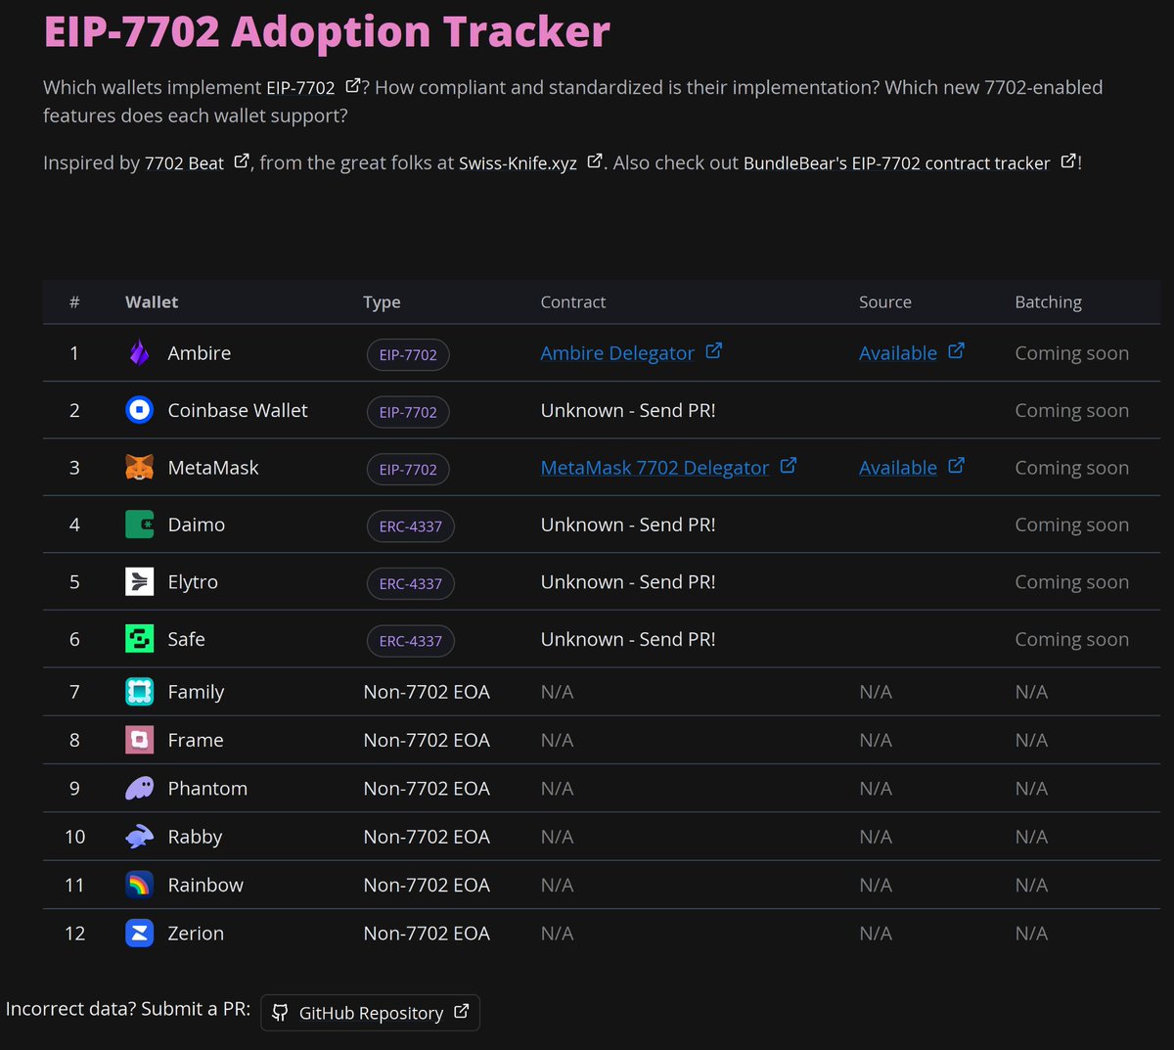Screen dimensions: 1174x1050
Task: Follow the Swiss-Knife.xyz link
Action: 531,163
